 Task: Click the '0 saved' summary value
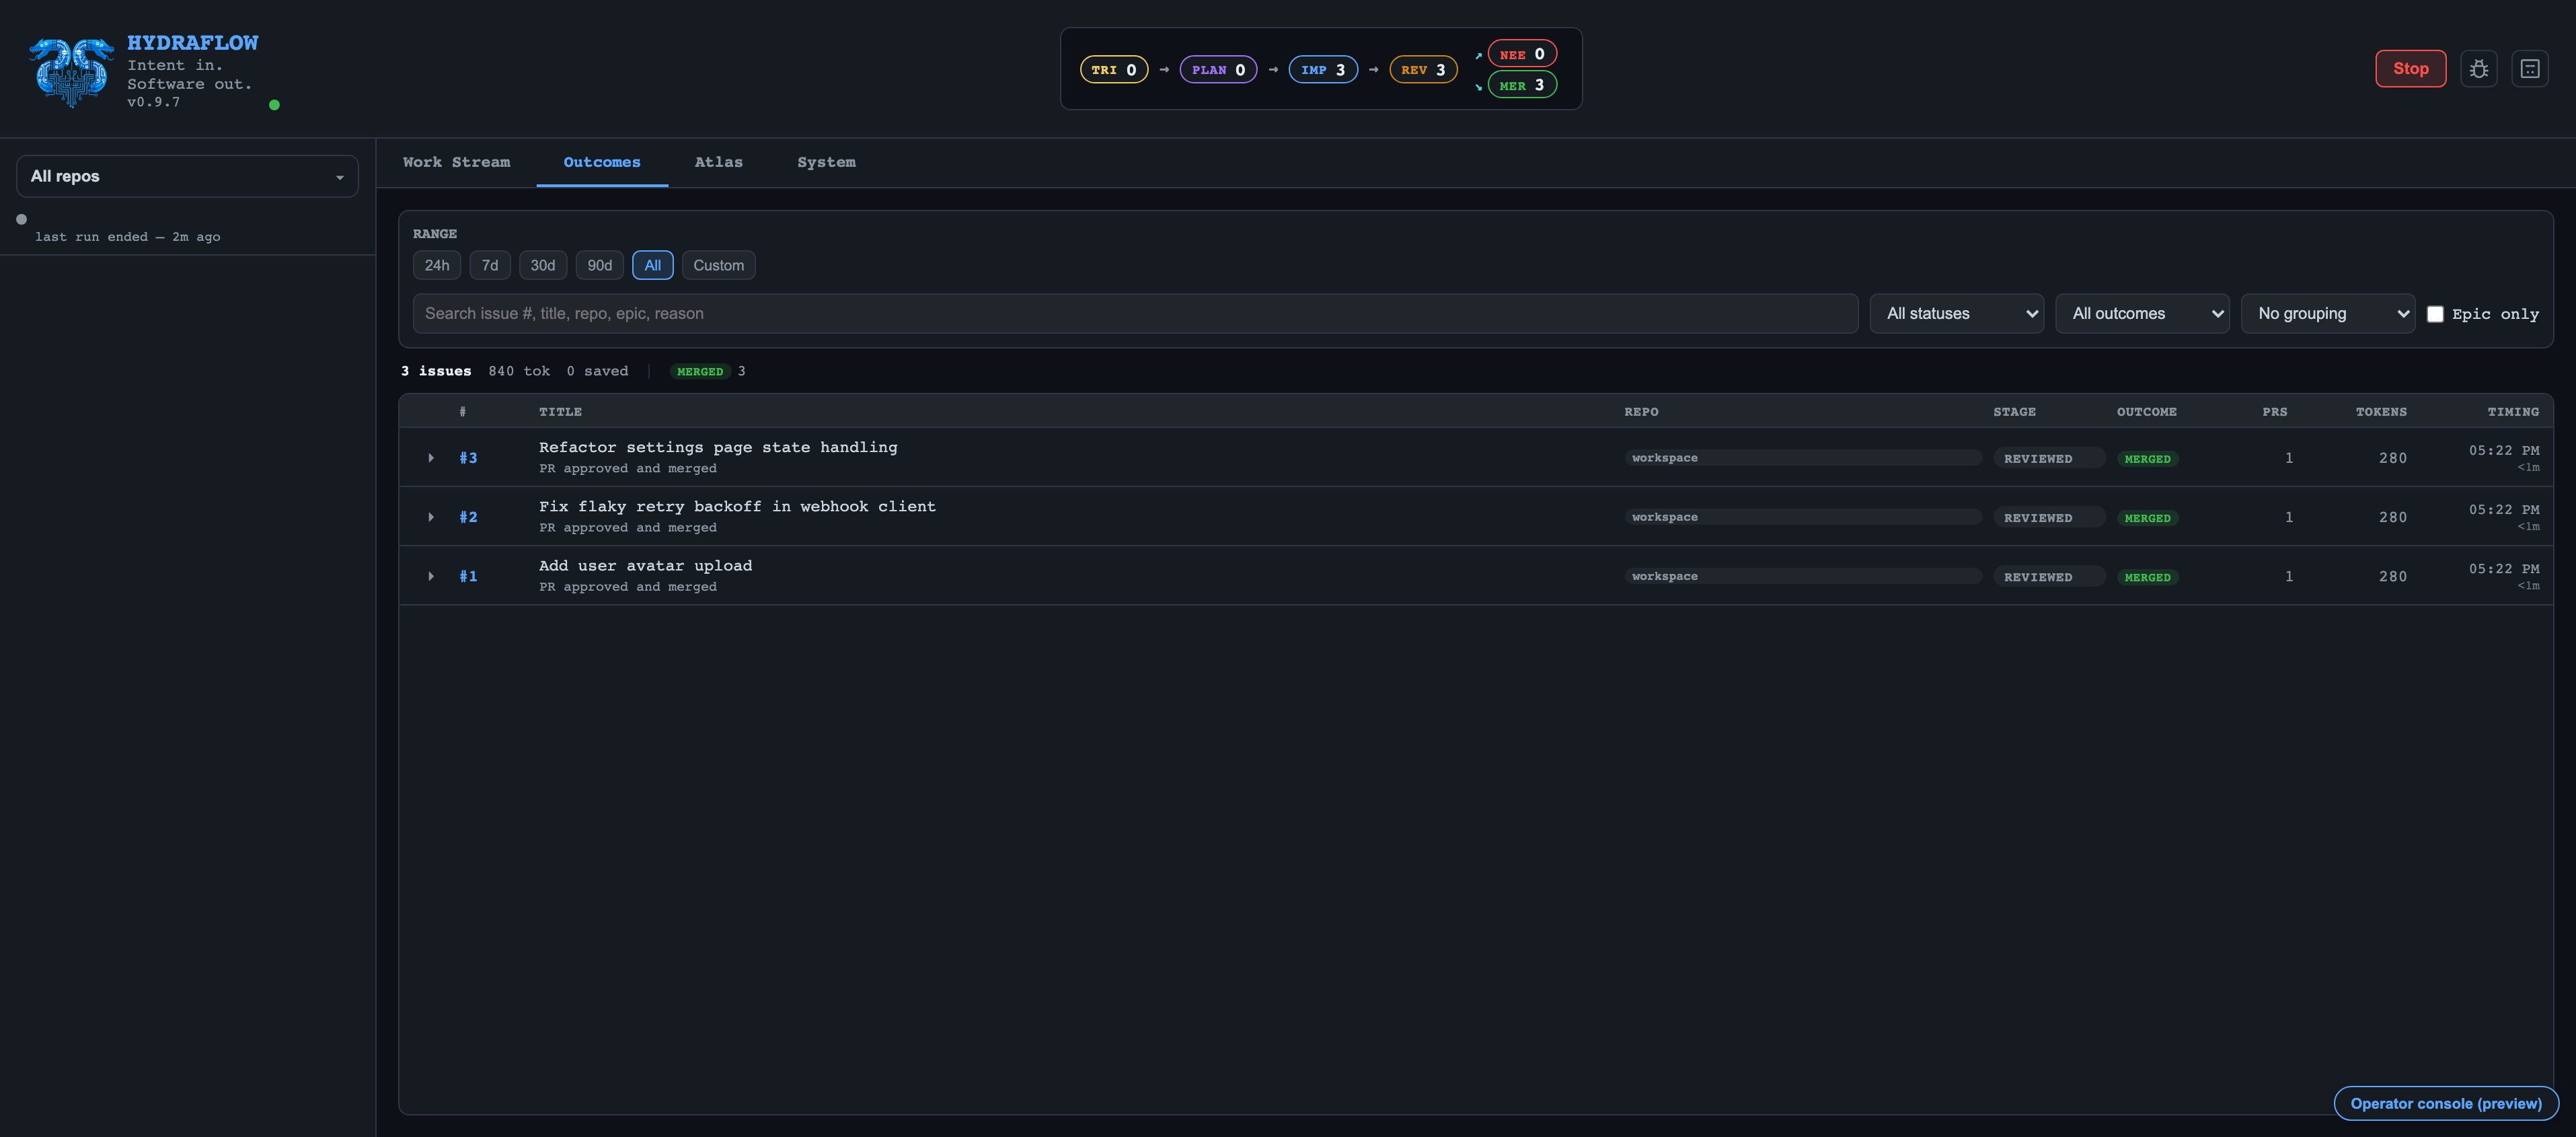click(x=597, y=371)
